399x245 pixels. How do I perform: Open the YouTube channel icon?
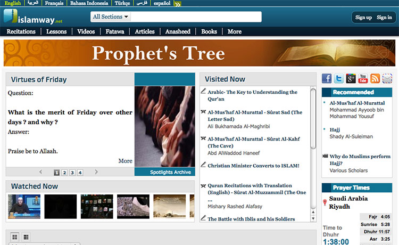click(363, 78)
